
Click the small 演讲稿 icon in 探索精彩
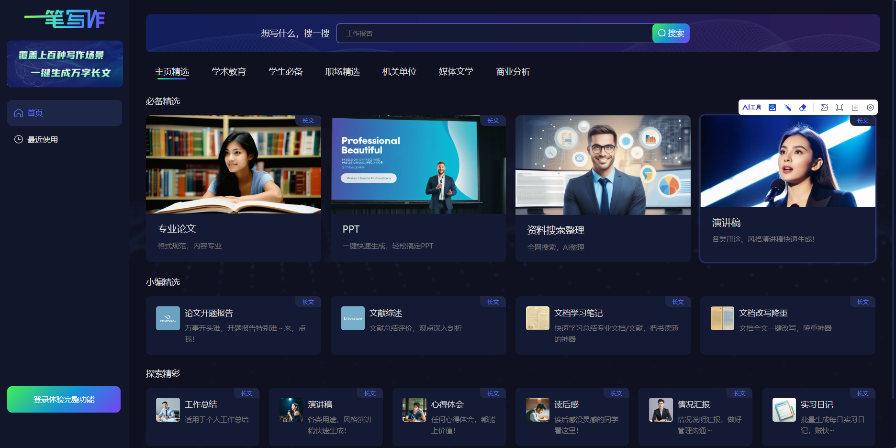291,410
